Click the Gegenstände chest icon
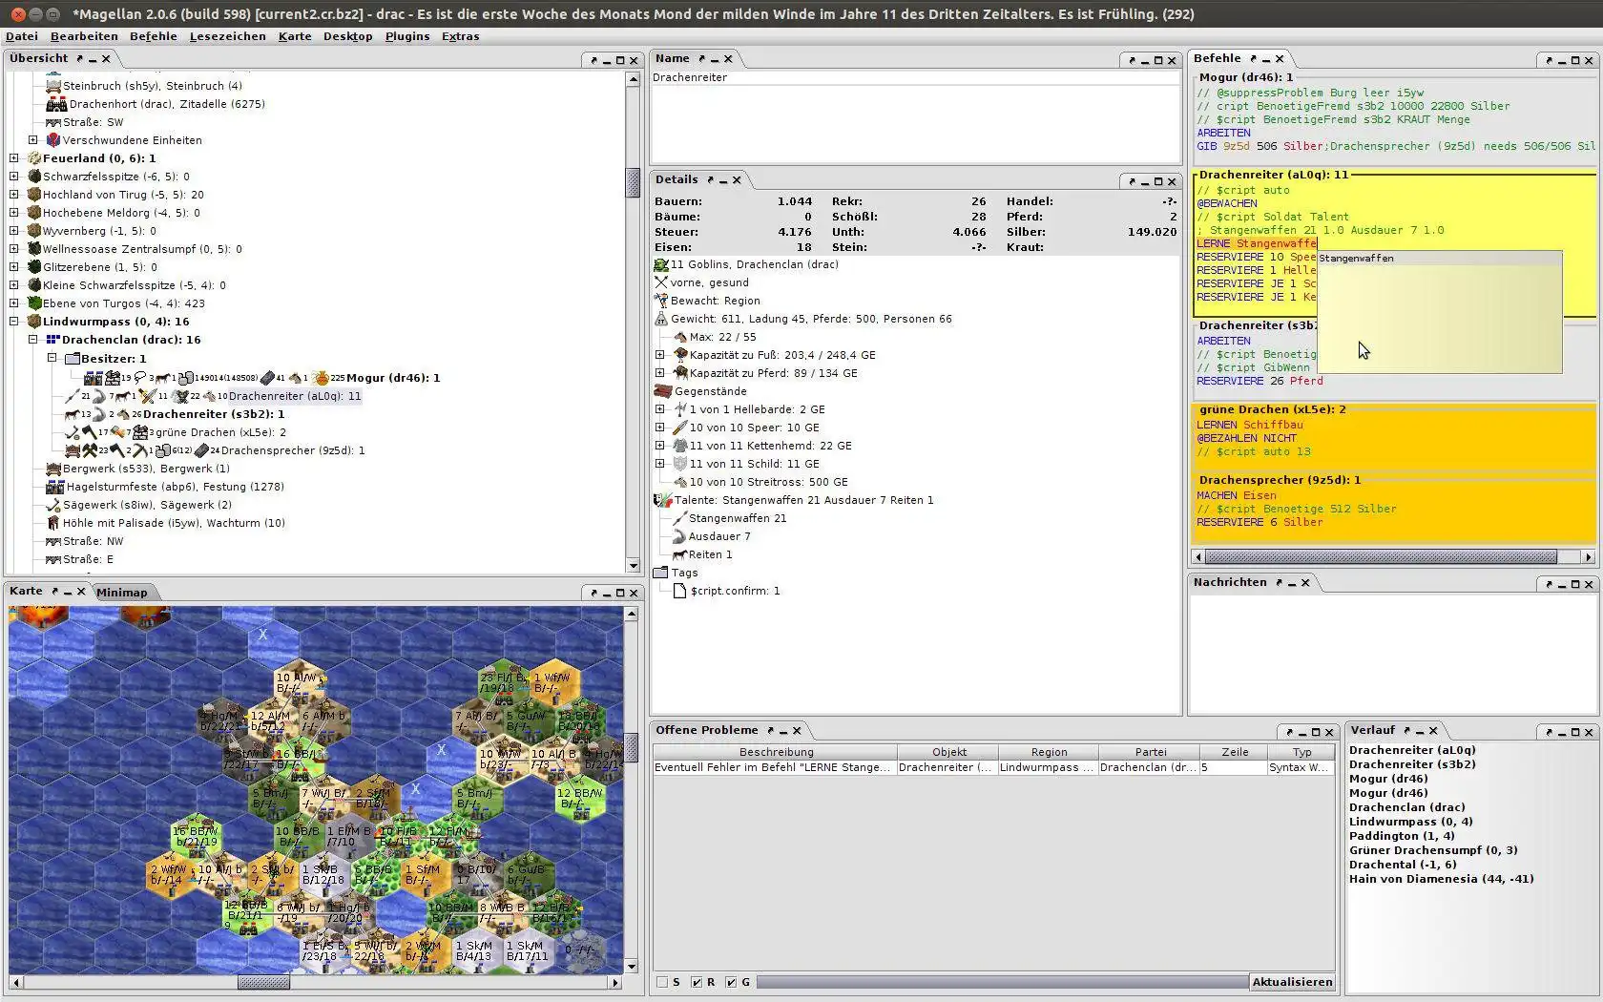 (662, 391)
